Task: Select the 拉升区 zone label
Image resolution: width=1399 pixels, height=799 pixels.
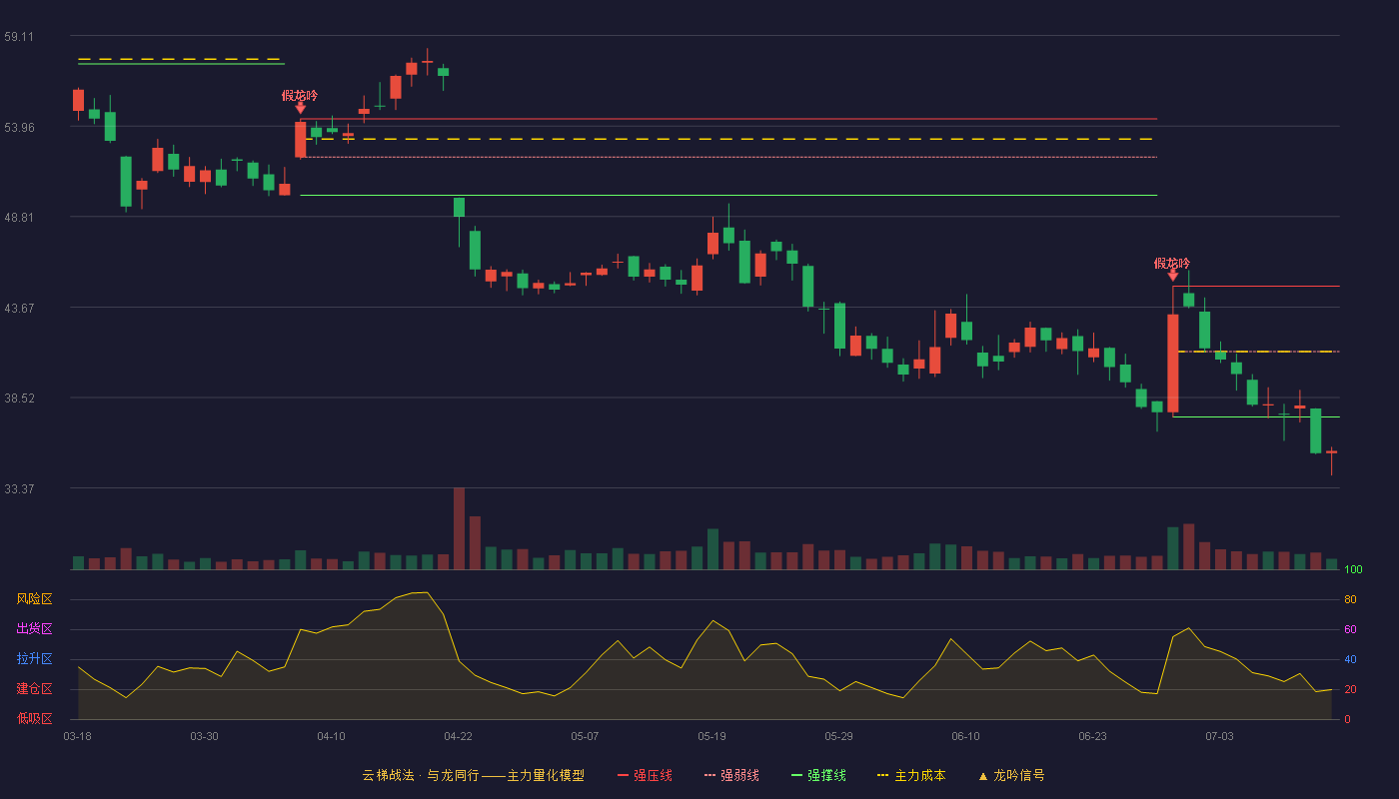Action: (34, 659)
